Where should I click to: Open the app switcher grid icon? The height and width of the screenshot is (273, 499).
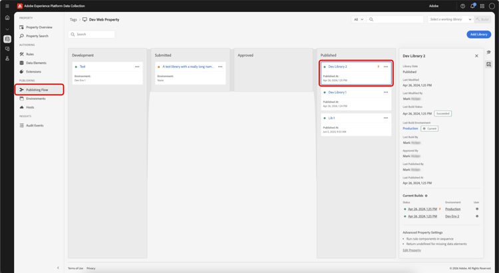[x=482, y=6]
